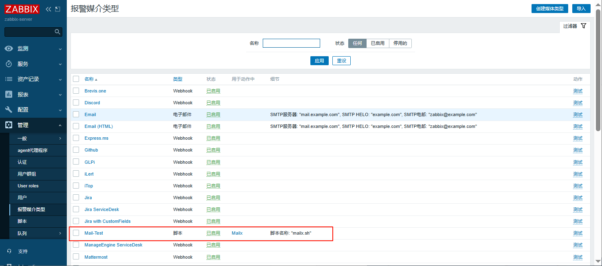Check the Mattermost row checkbox
Image resolution: width=602 pixels, height=266 pixels.
(76, 257)
